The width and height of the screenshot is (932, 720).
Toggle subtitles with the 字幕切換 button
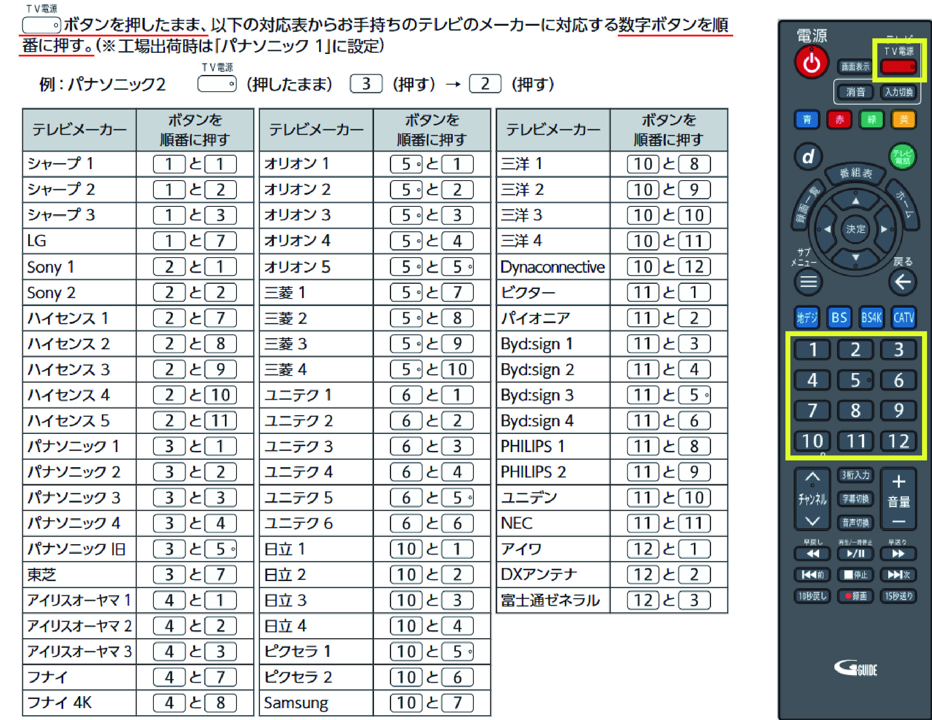855,499
